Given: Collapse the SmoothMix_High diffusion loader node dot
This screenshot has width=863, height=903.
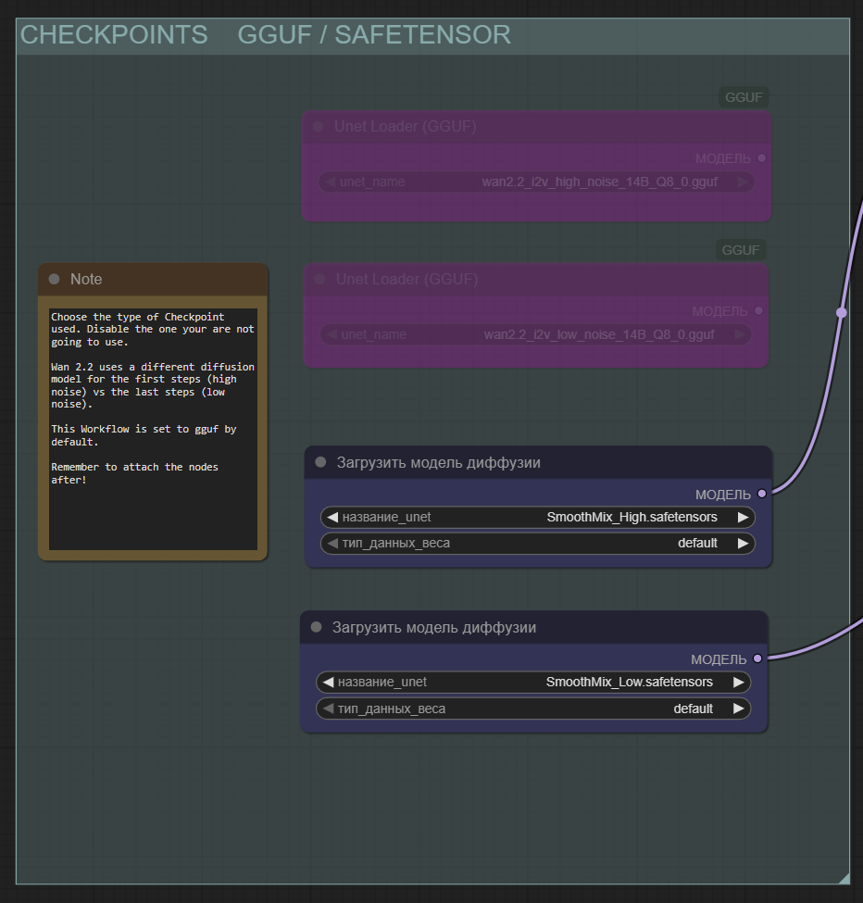Looking at the screenshot, I should click(x=320, y=462).
